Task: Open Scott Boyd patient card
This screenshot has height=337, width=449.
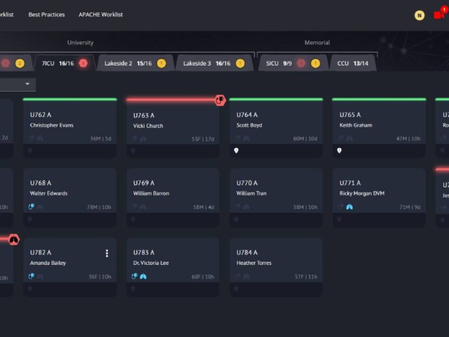Action: pos(276,128)
